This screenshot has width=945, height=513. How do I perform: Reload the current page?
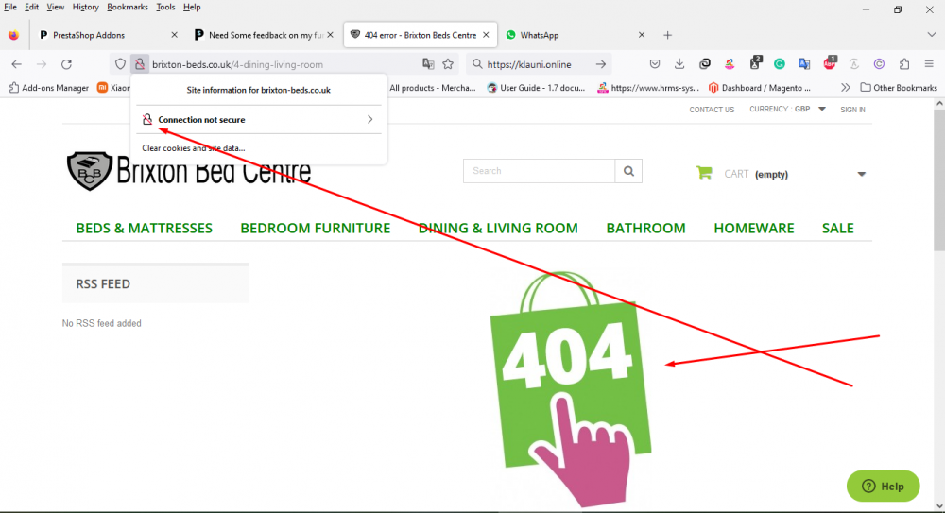[67, 64]
